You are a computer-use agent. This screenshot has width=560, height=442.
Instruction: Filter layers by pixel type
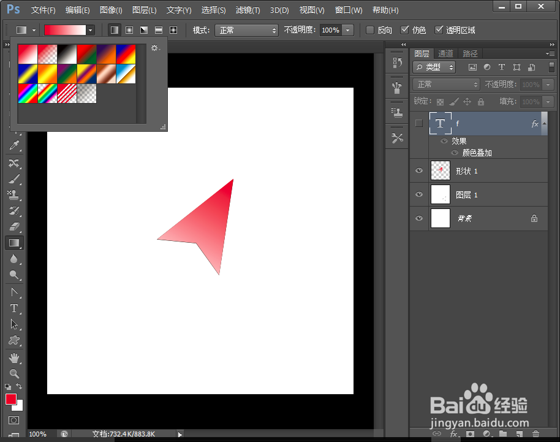tap(472, 67)
